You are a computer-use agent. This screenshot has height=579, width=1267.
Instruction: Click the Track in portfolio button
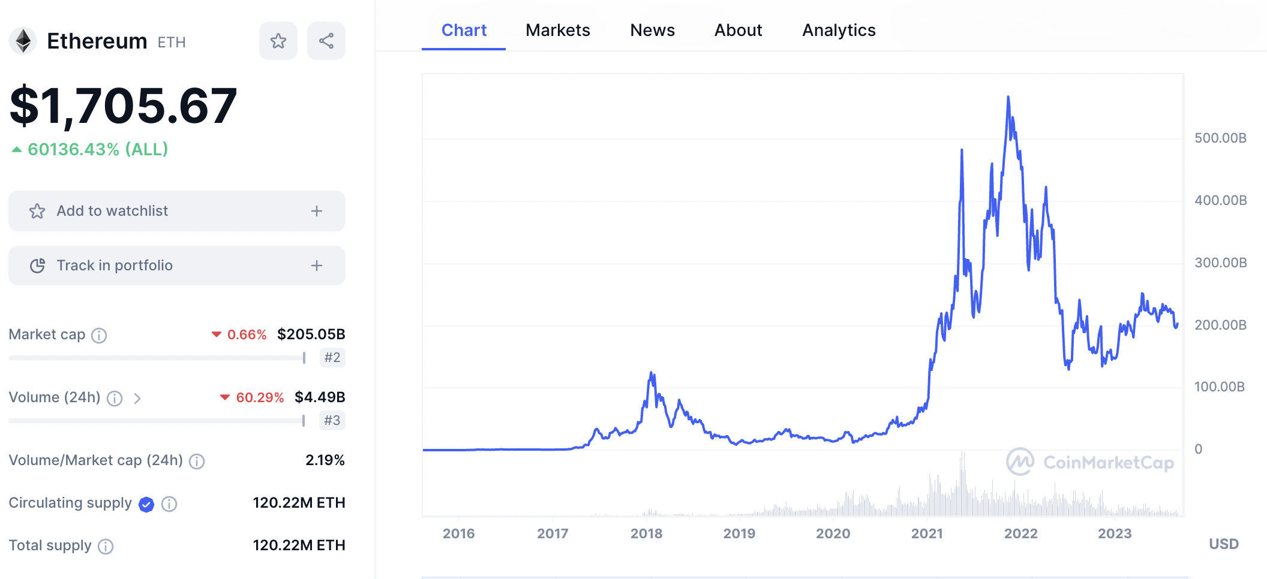coord(177,266)
